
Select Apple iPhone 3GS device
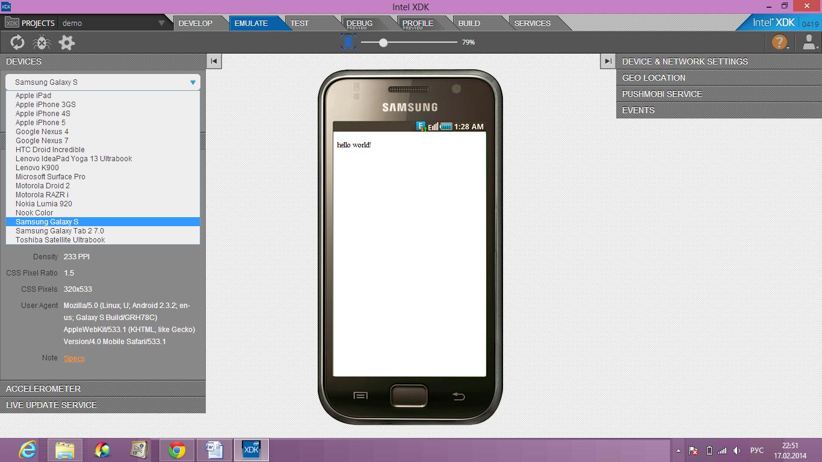pos(103,105)
